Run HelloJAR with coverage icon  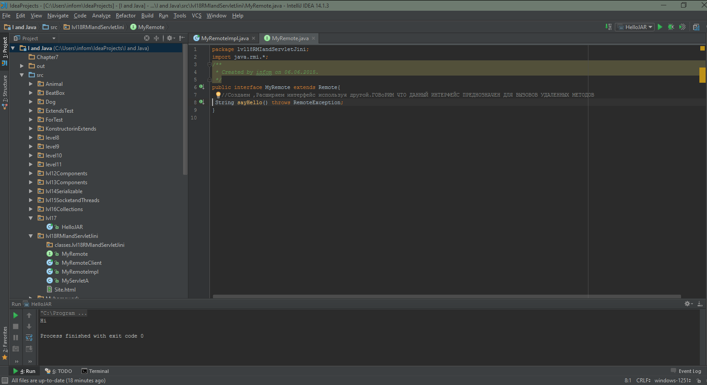click(682, 27)
